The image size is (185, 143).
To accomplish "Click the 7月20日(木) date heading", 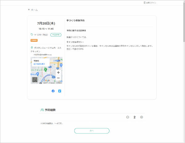I will (x=46, y=23).
